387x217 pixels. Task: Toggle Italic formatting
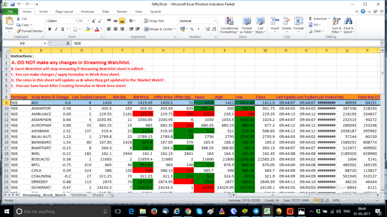56,29
